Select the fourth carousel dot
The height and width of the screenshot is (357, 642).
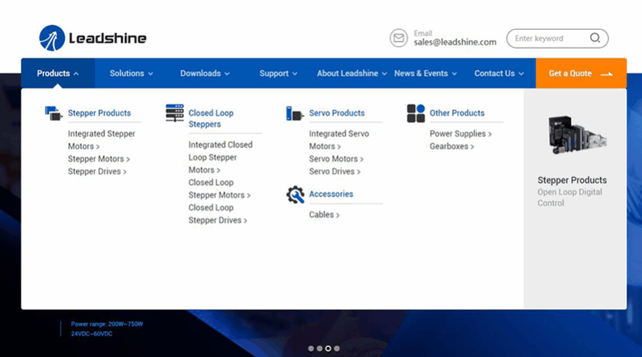[x=337, y=348]
